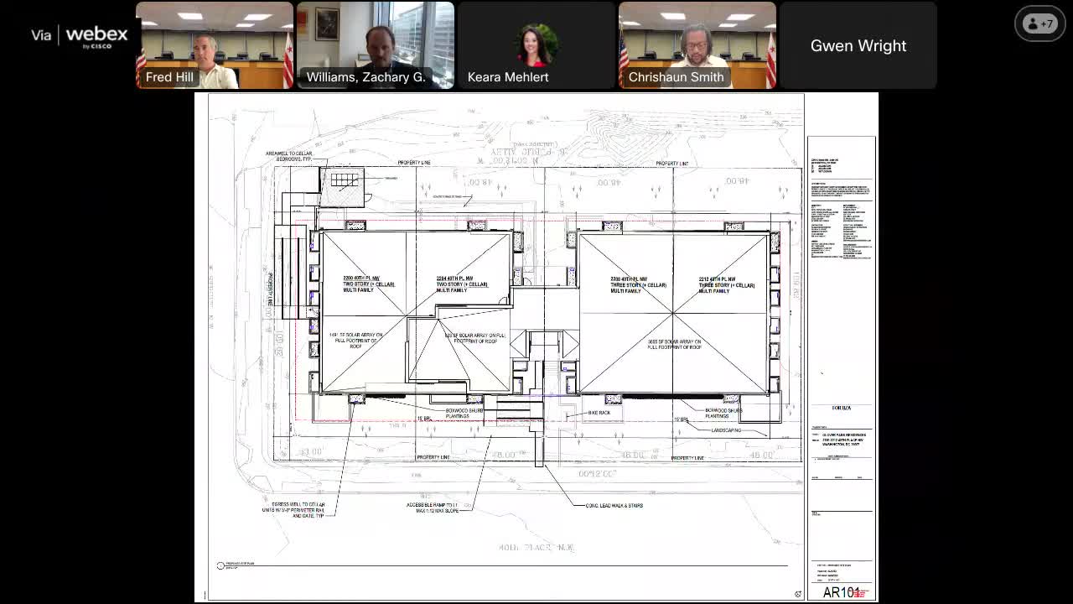Click the AR101 sheet number label
The width and height of the screenshot is (1073, 604).
842,592
